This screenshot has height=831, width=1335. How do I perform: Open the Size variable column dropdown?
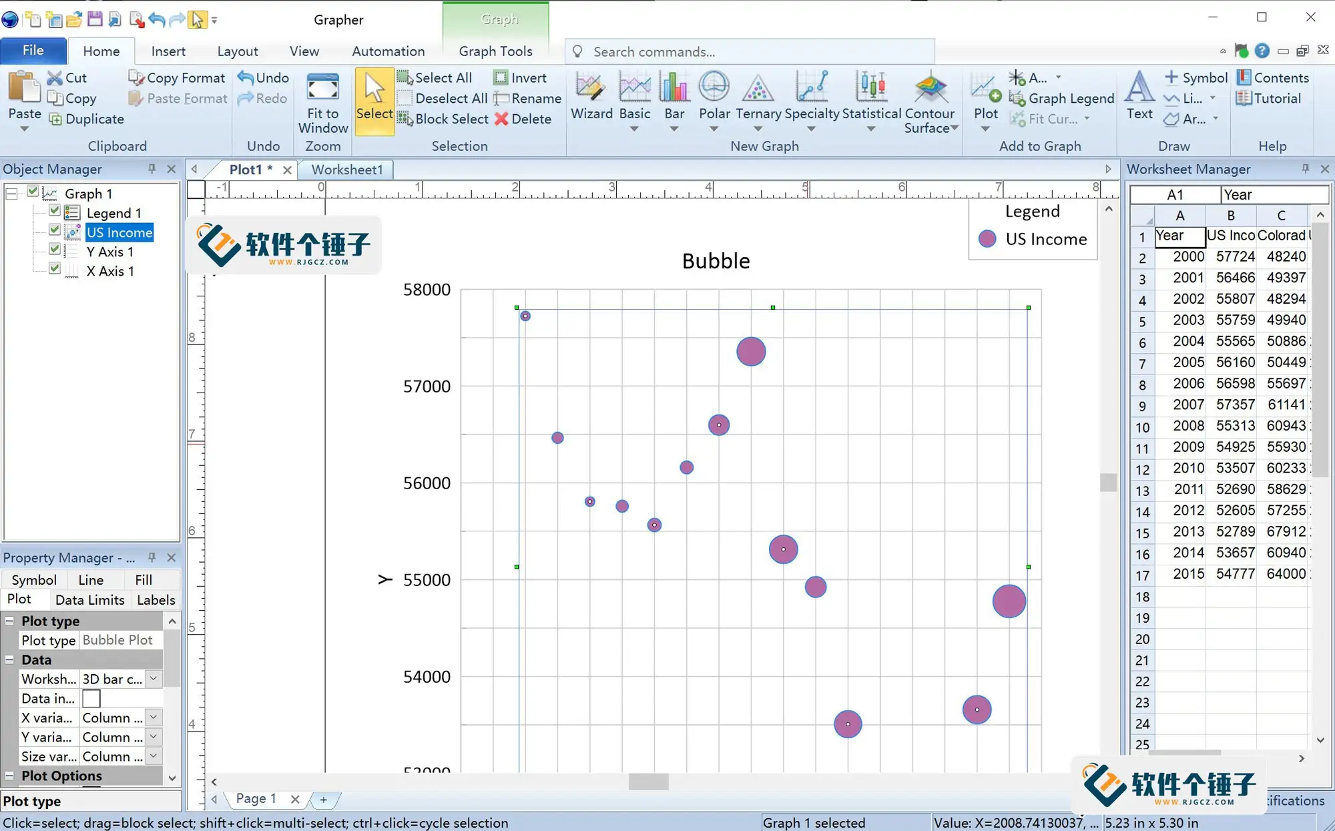point(154,756)
